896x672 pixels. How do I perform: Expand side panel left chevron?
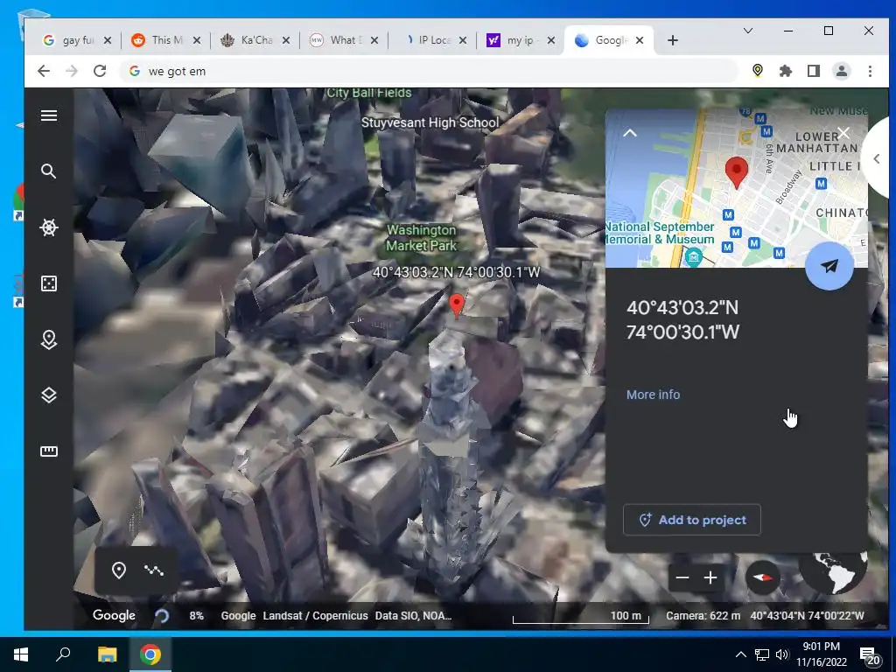click(x=877, y=159)
